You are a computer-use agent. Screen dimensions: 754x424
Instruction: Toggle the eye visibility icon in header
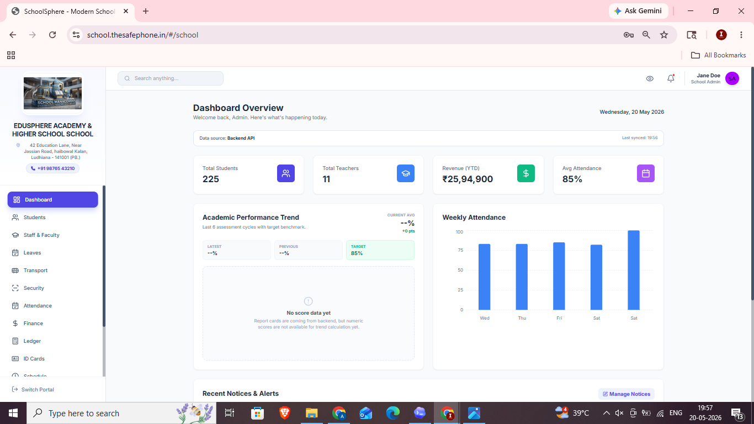tap(650, 78)
